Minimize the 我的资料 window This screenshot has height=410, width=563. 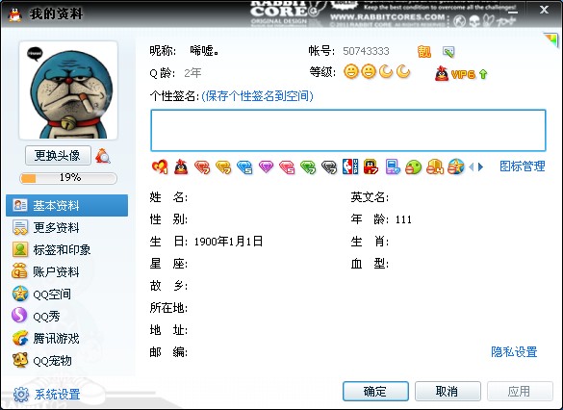[x=512, y=12]
